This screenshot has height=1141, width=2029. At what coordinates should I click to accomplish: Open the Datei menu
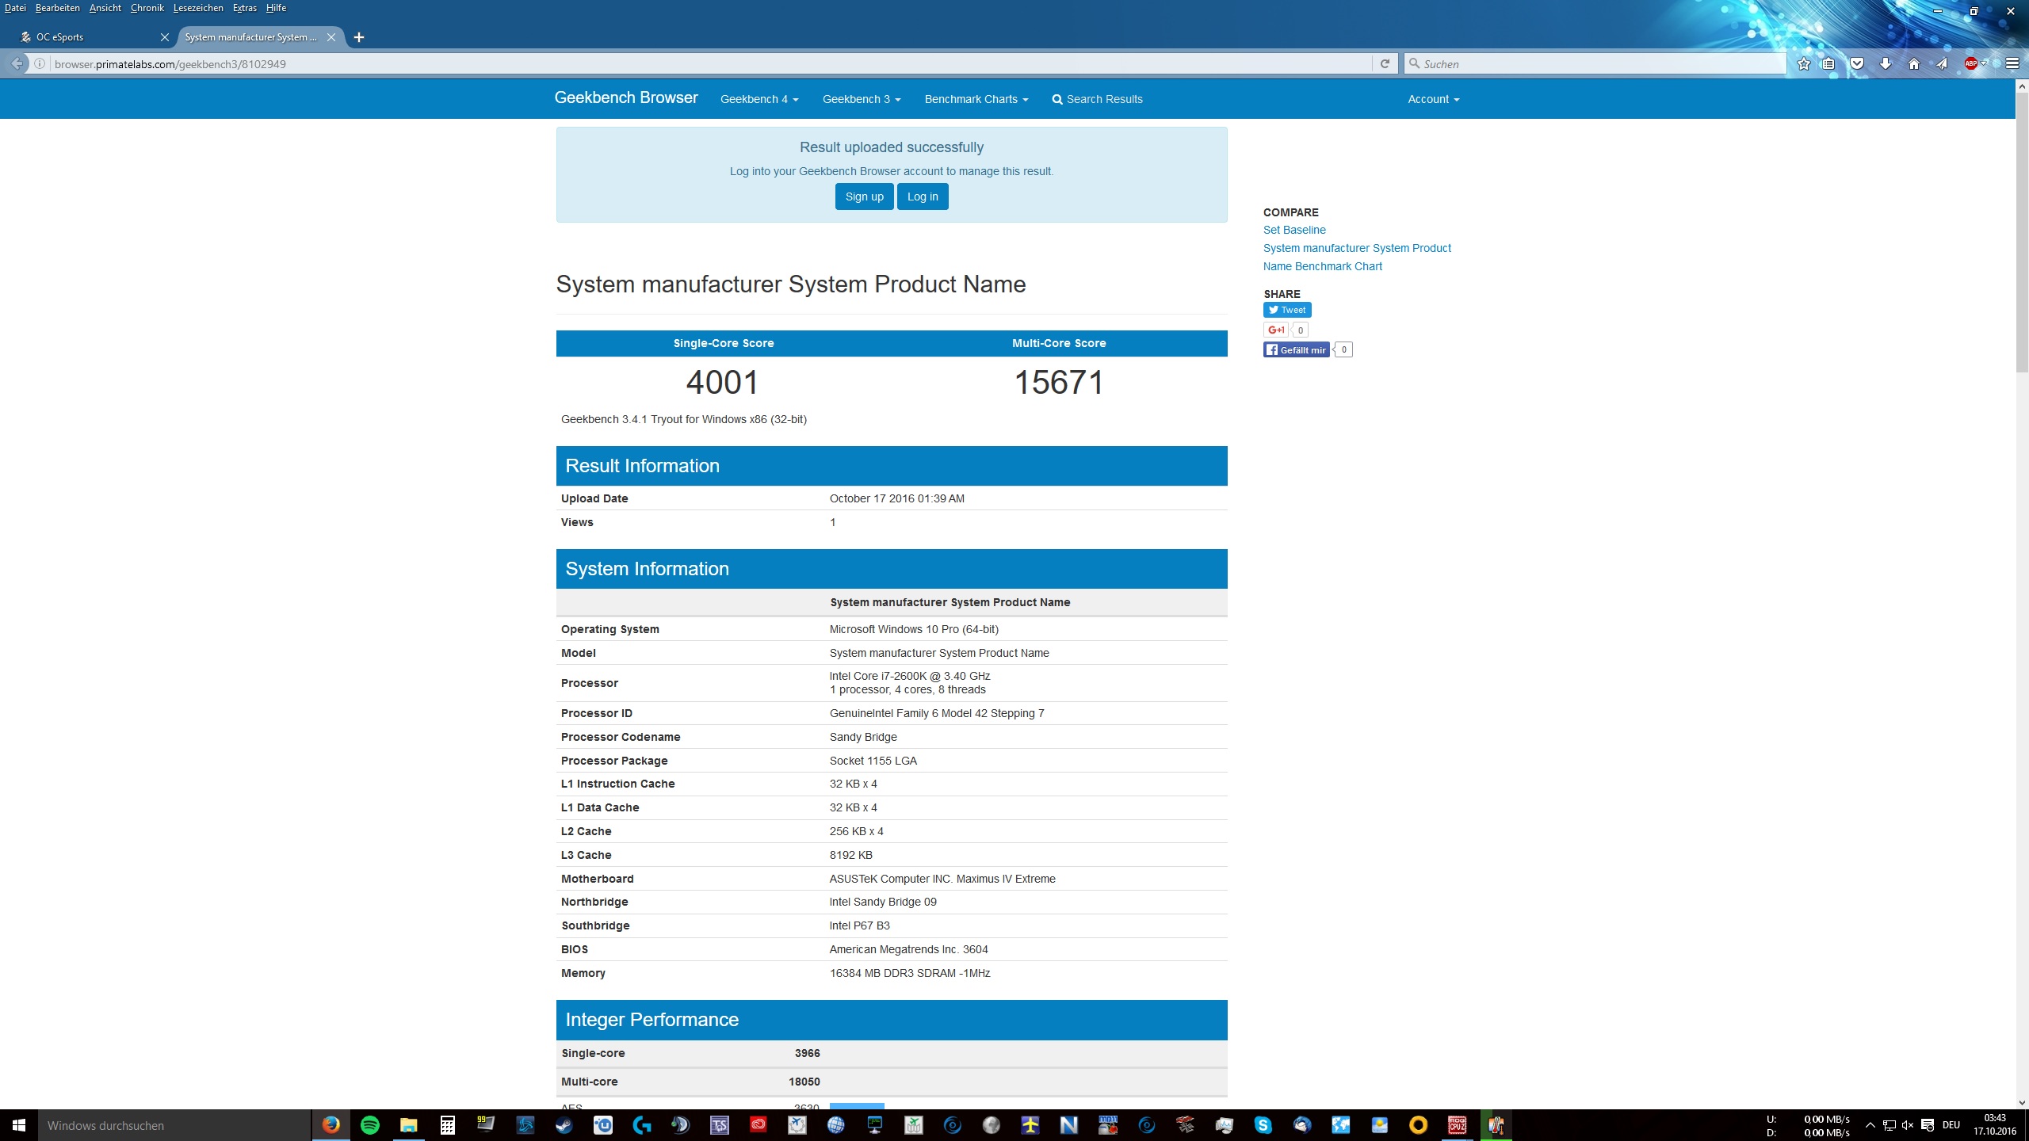point(15,8)
